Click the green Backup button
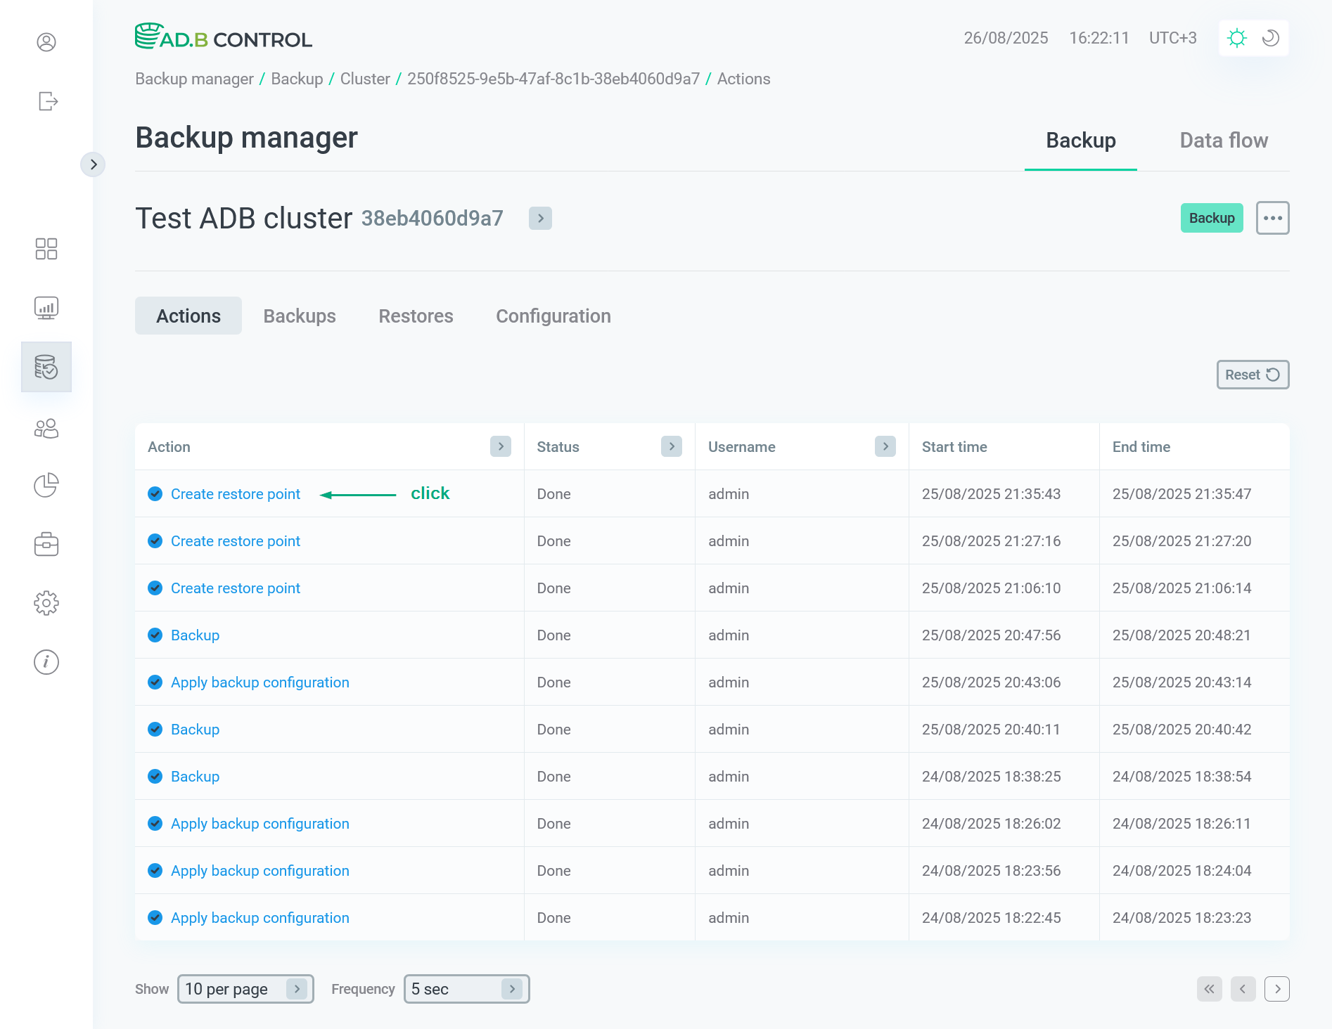This screenshot has height=1029, width=1332. tap(1212, 218)
